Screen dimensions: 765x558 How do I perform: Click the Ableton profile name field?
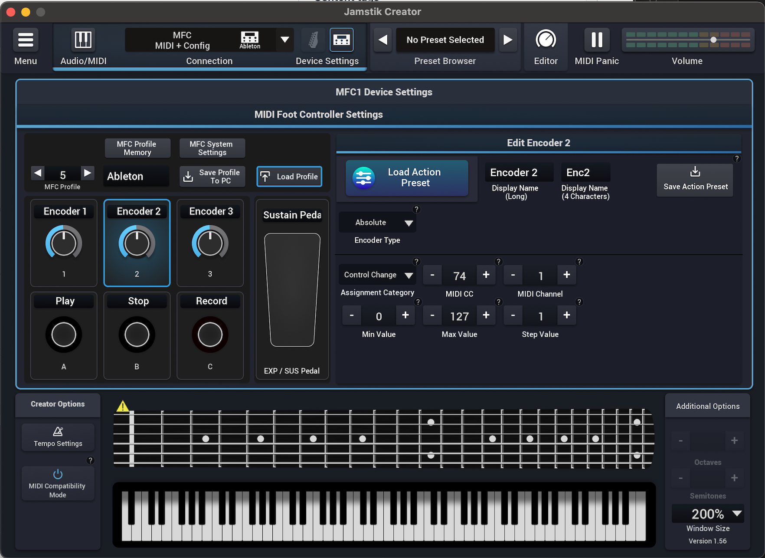tap(136, 176)
